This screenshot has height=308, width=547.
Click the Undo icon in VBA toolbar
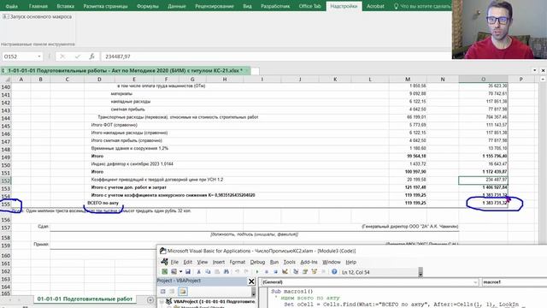238,272
